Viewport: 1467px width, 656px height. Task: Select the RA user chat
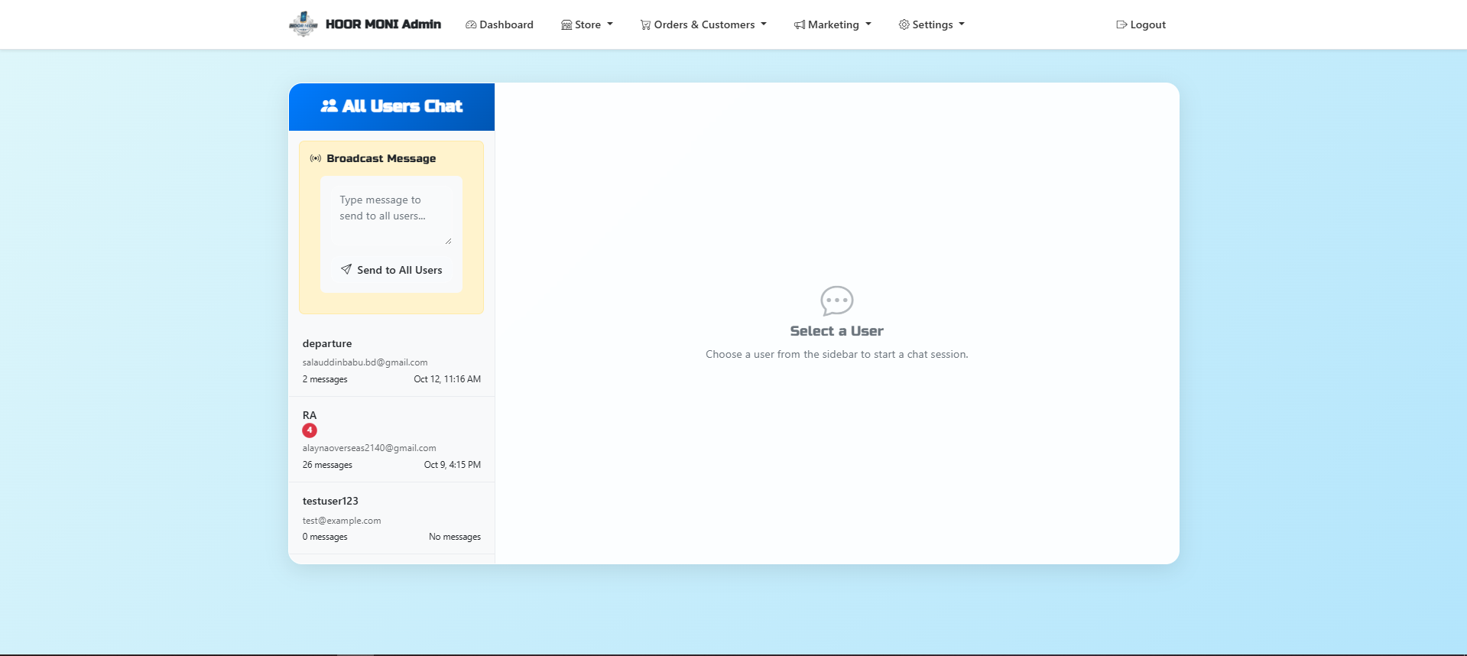391,440
